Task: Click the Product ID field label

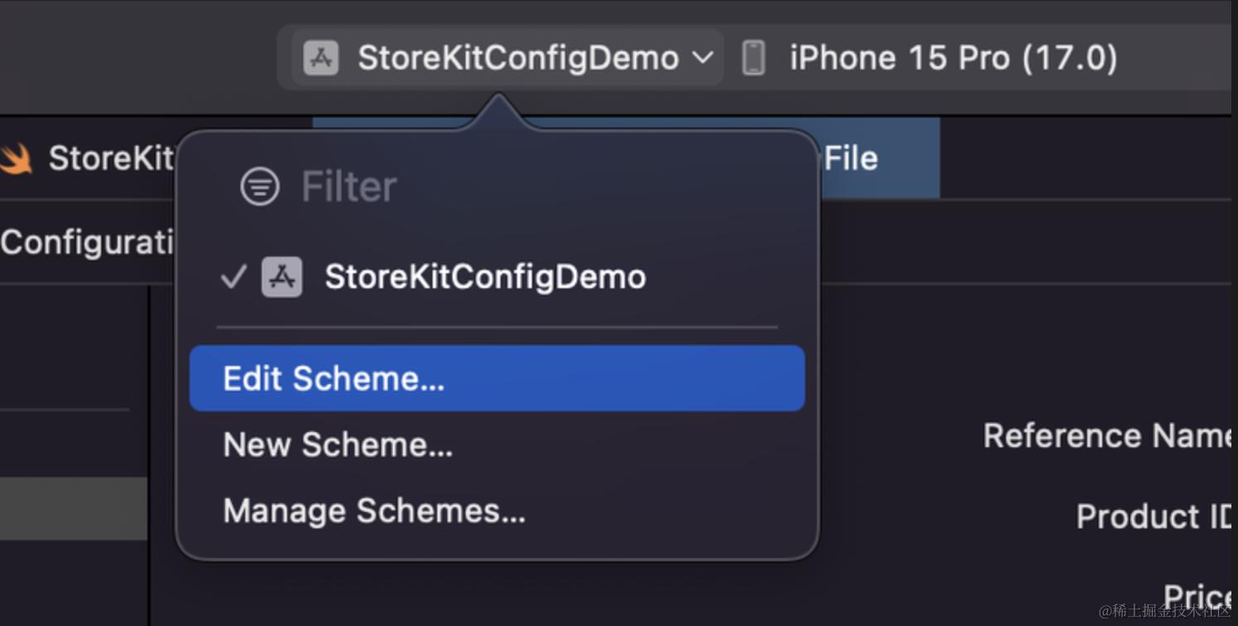Action: tap(1153, 517)
